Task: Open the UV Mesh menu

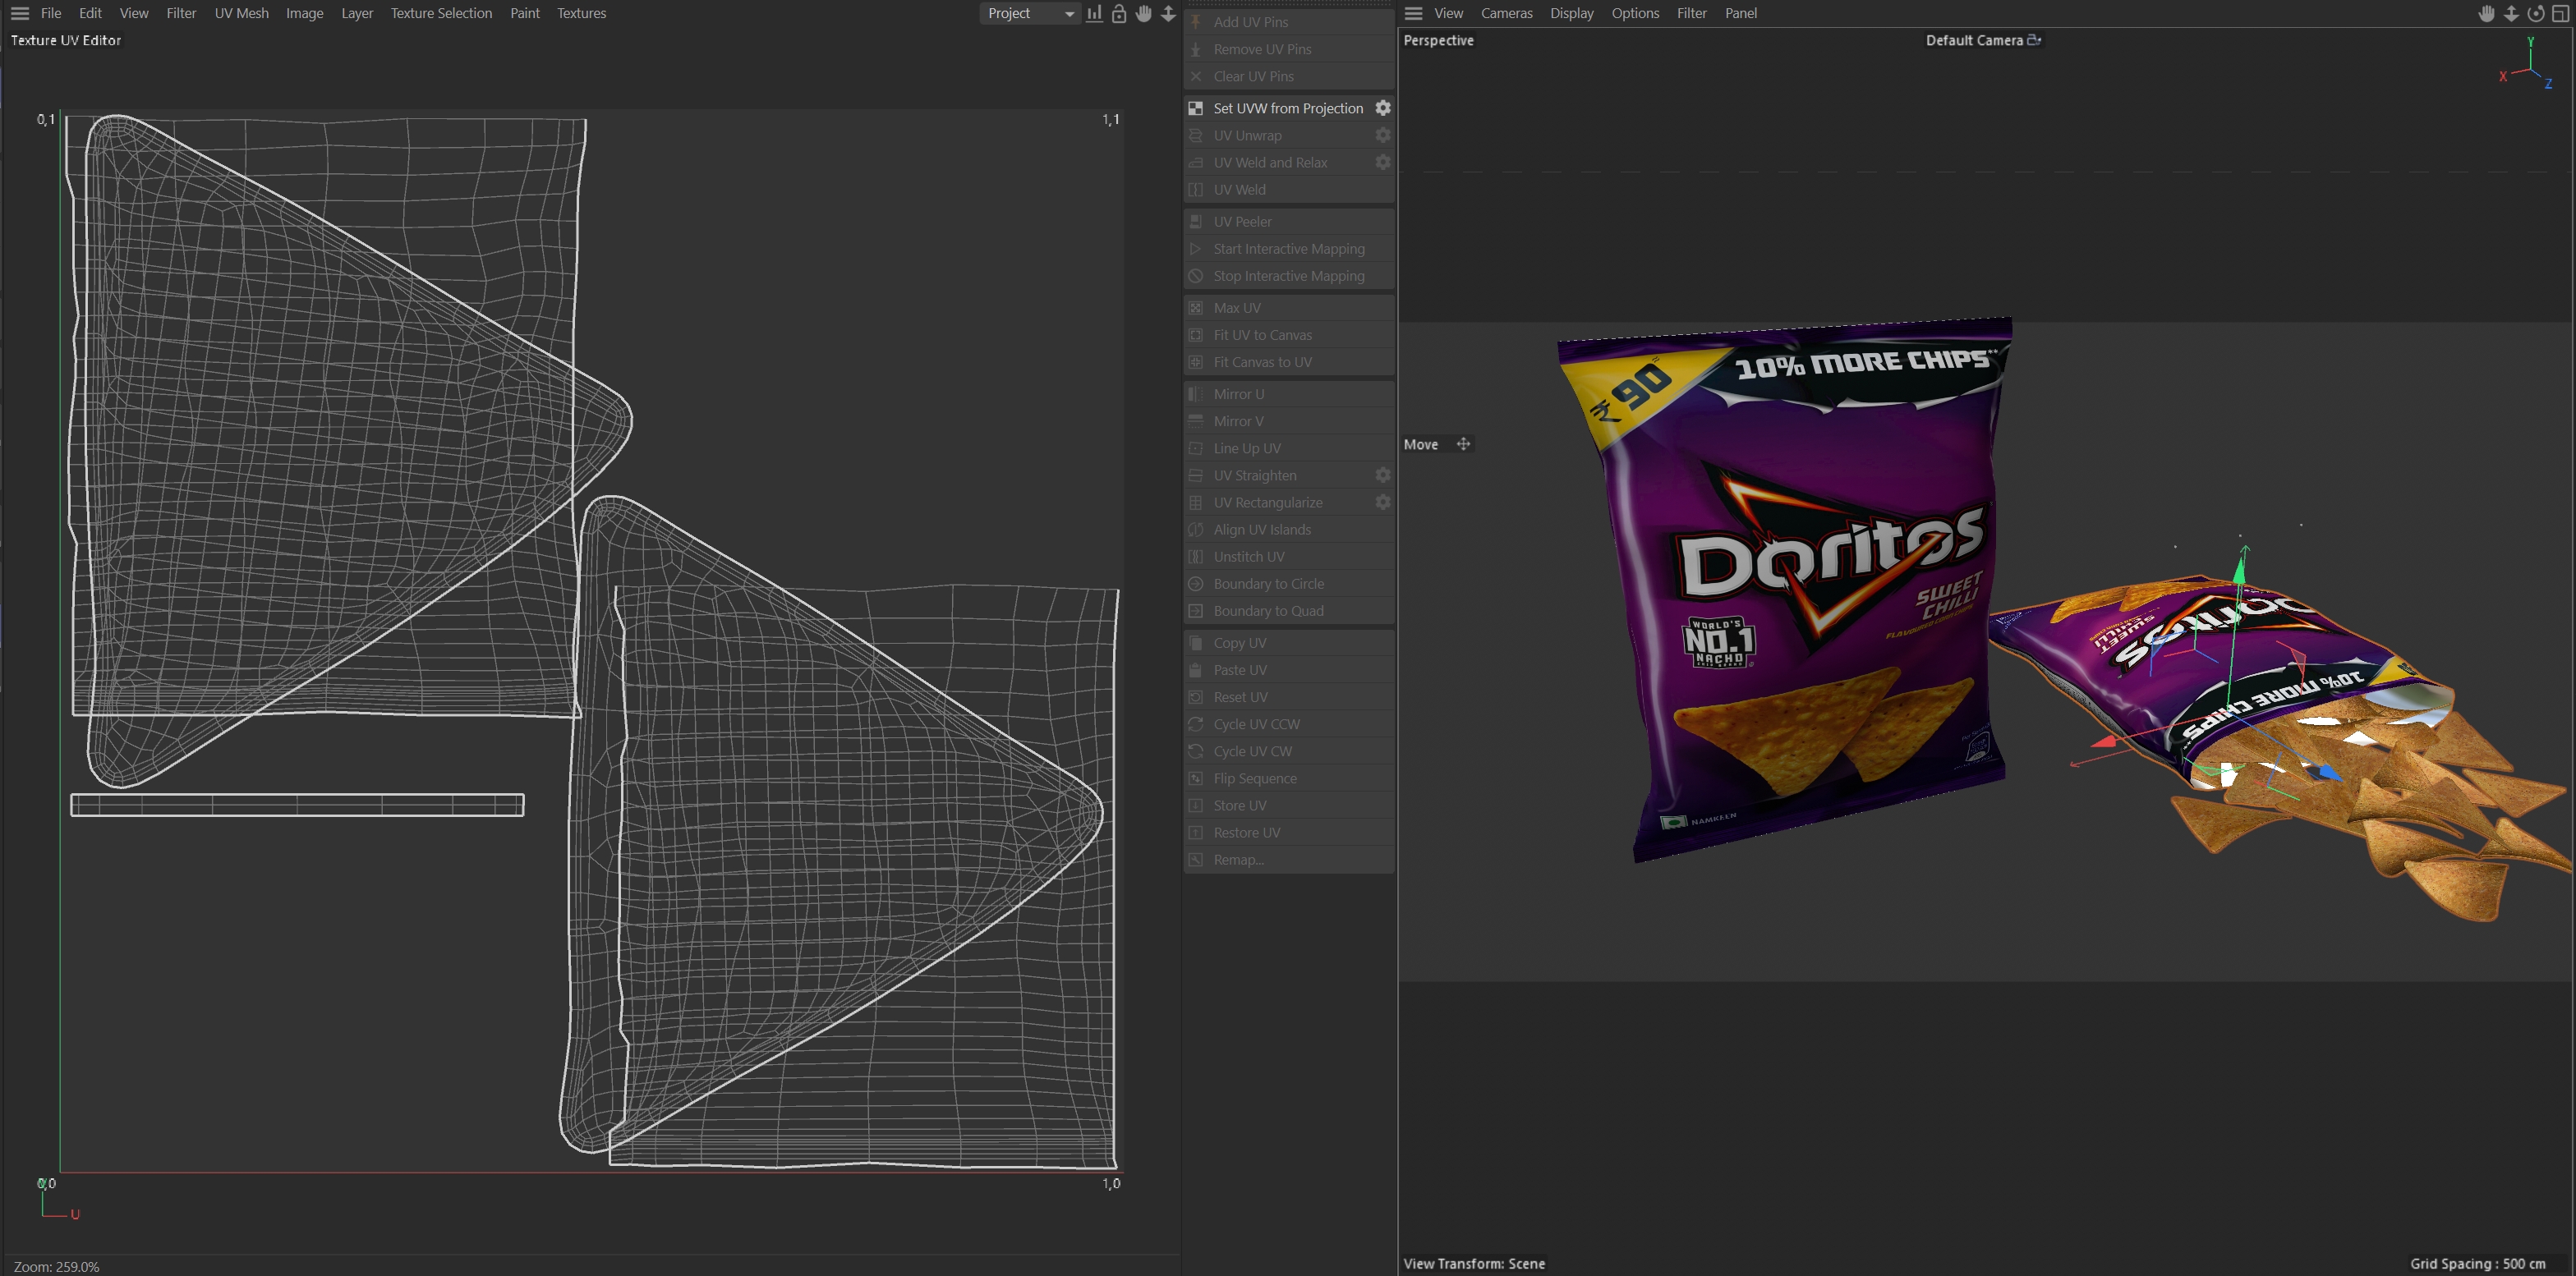Action: (241, 13)
